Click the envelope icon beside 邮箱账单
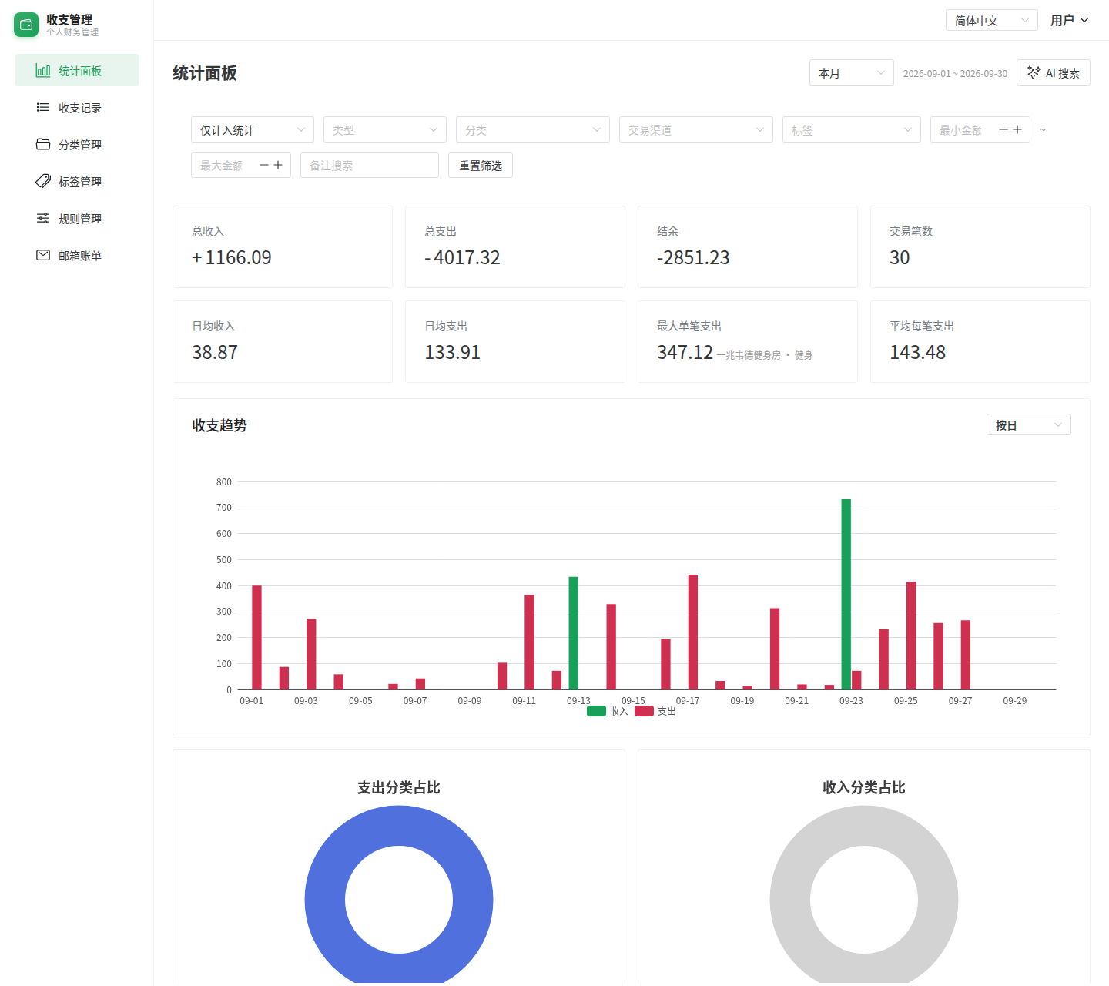Viewport: 1109px width, 986px height. (x=43, y=256)
